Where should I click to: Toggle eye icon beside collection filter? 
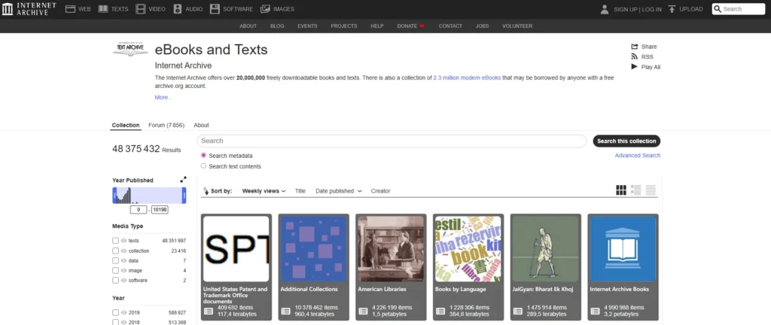(123, 251)
